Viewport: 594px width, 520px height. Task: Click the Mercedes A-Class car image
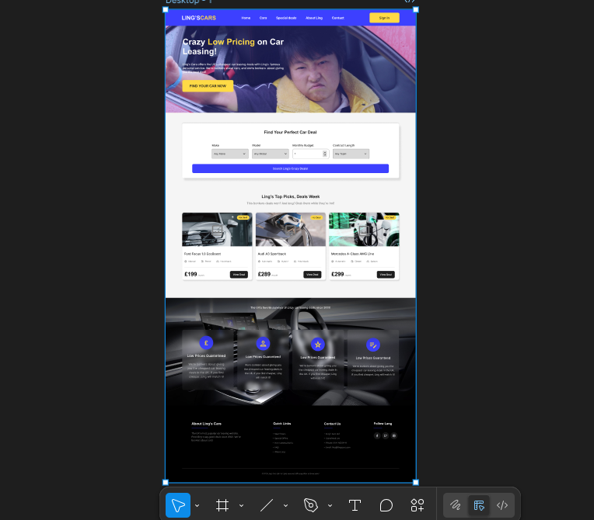click(x=364, y=229)
